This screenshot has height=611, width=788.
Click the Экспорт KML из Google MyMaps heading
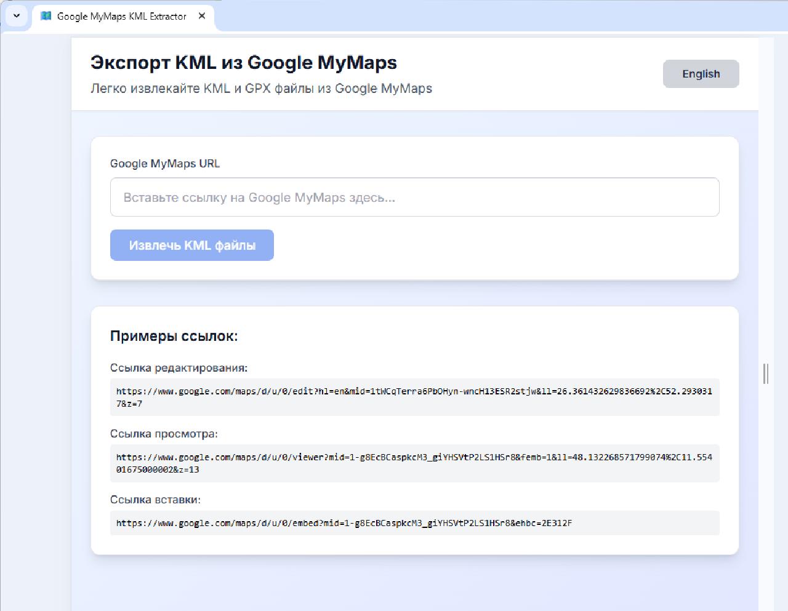(x=244, y=62)
